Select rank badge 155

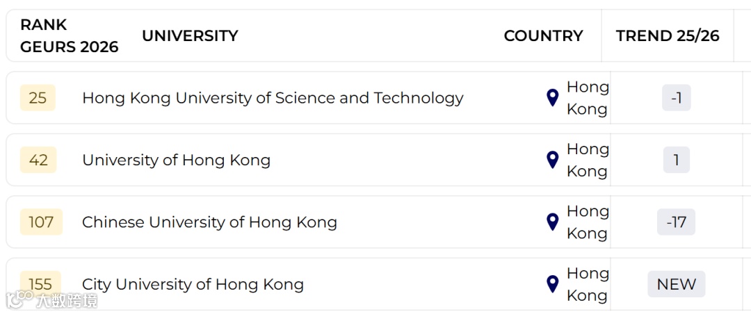41,284
